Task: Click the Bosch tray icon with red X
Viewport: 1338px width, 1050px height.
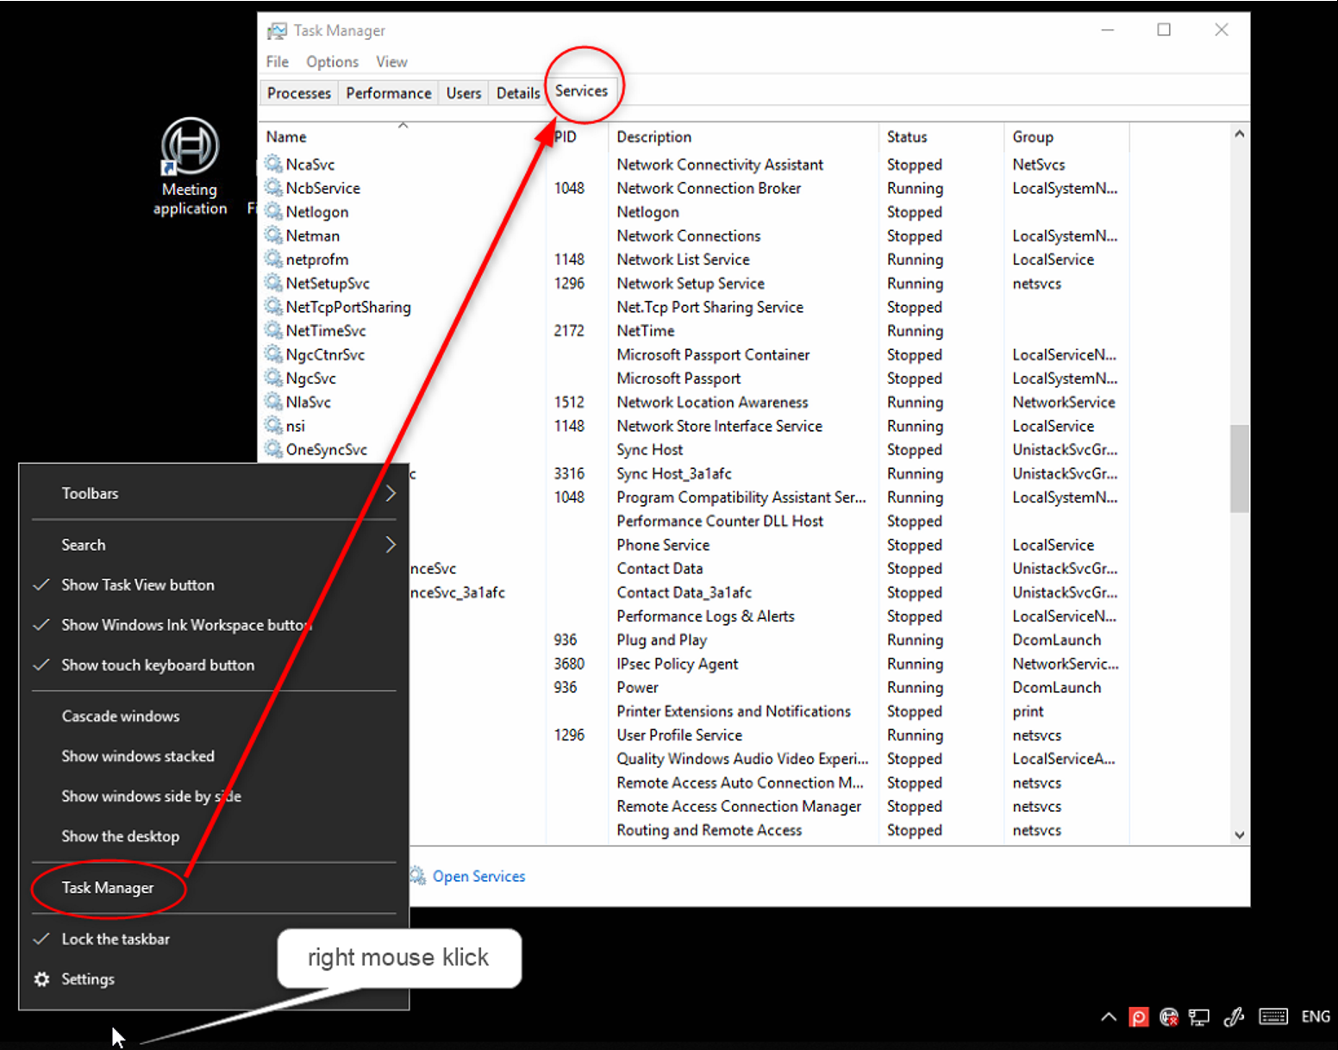Action: 1169,1017
